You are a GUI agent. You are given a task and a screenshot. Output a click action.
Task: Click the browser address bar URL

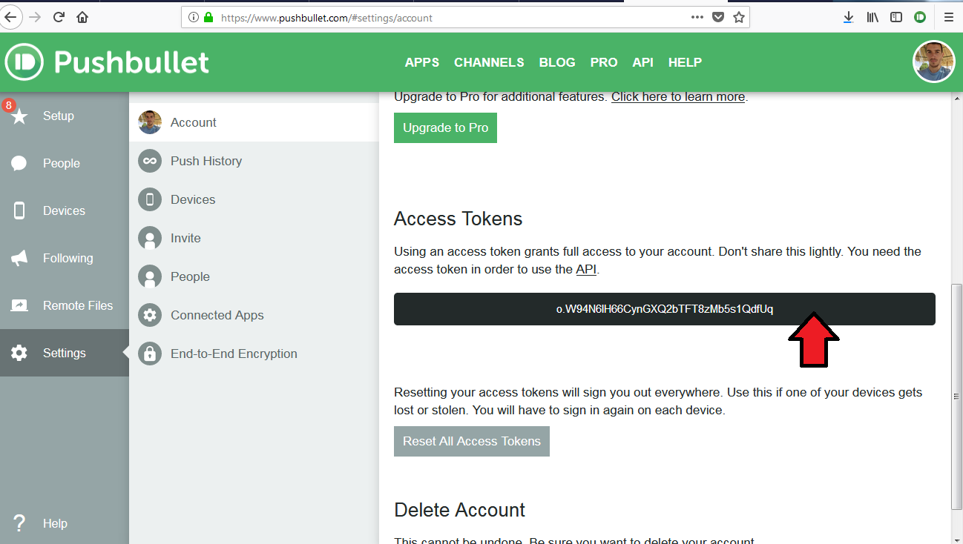[x=326, y=17]
